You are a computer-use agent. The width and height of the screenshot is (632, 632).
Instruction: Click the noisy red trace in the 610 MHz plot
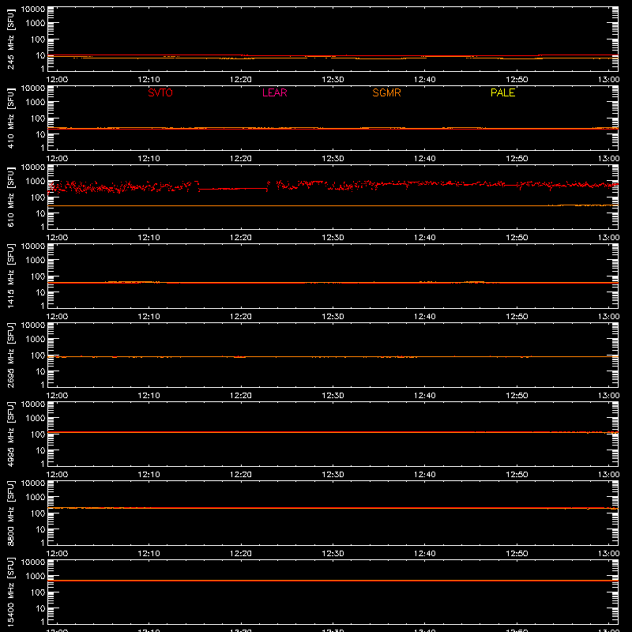point(333,186)
